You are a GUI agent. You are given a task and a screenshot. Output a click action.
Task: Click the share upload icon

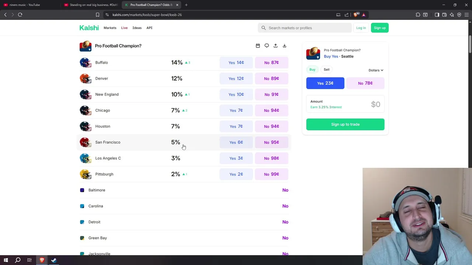(x=275, y=46)
